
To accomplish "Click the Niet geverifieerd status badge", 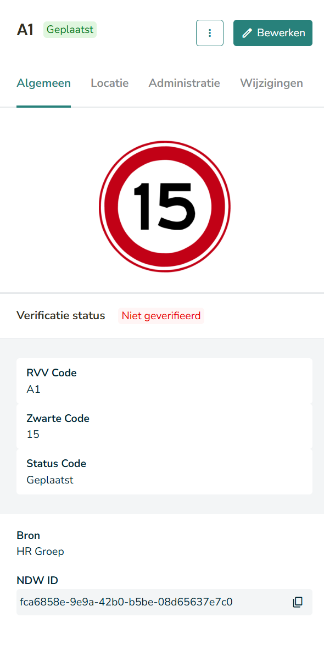I will 161,316.
